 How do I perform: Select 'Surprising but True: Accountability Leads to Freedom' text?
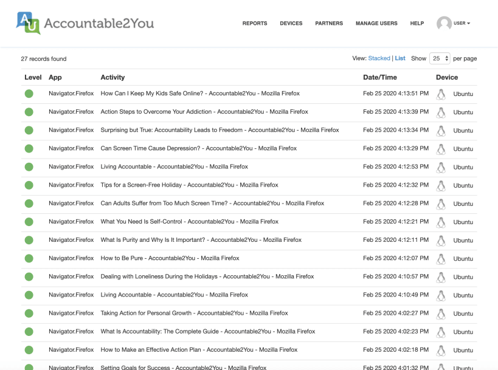(x=220, y=130)
